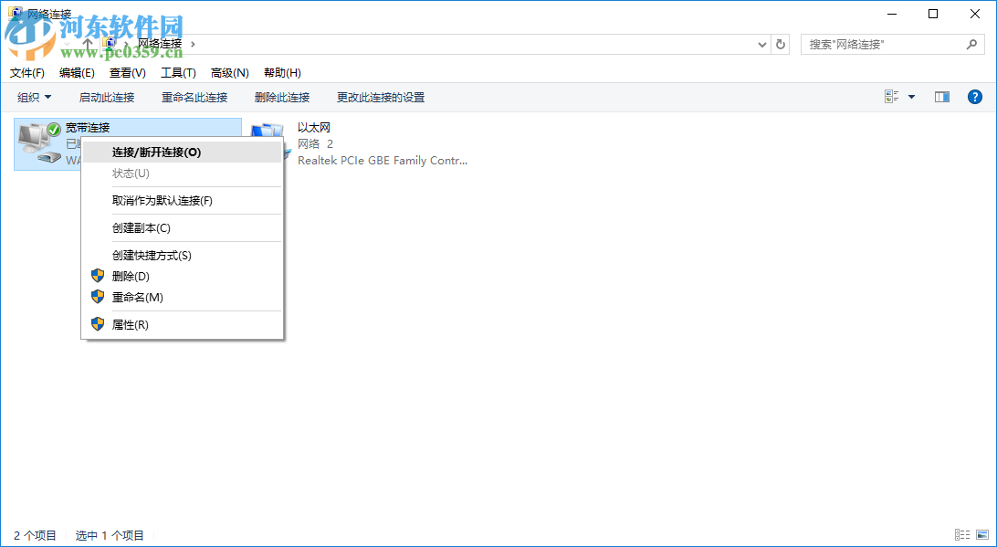
Task: Expand the address bar history dropdown
Action: coord(761,43)
